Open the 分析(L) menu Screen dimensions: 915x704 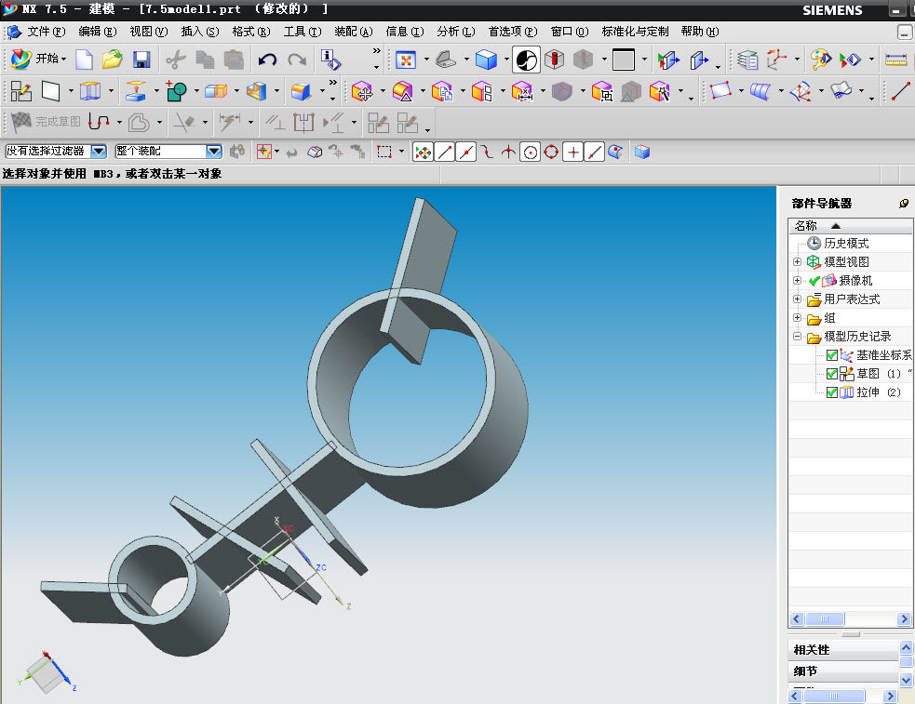click(x=456, y=32)
